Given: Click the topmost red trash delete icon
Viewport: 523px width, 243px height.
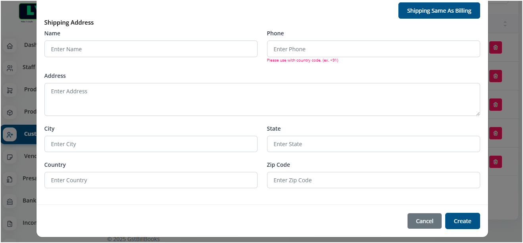Looking at the screenshot, I should click(496, 48).
